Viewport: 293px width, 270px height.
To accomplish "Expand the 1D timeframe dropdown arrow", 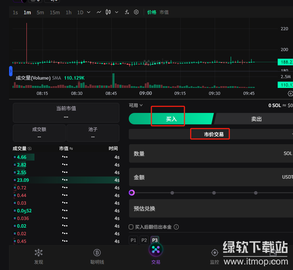I will click(x=88, y=12).
